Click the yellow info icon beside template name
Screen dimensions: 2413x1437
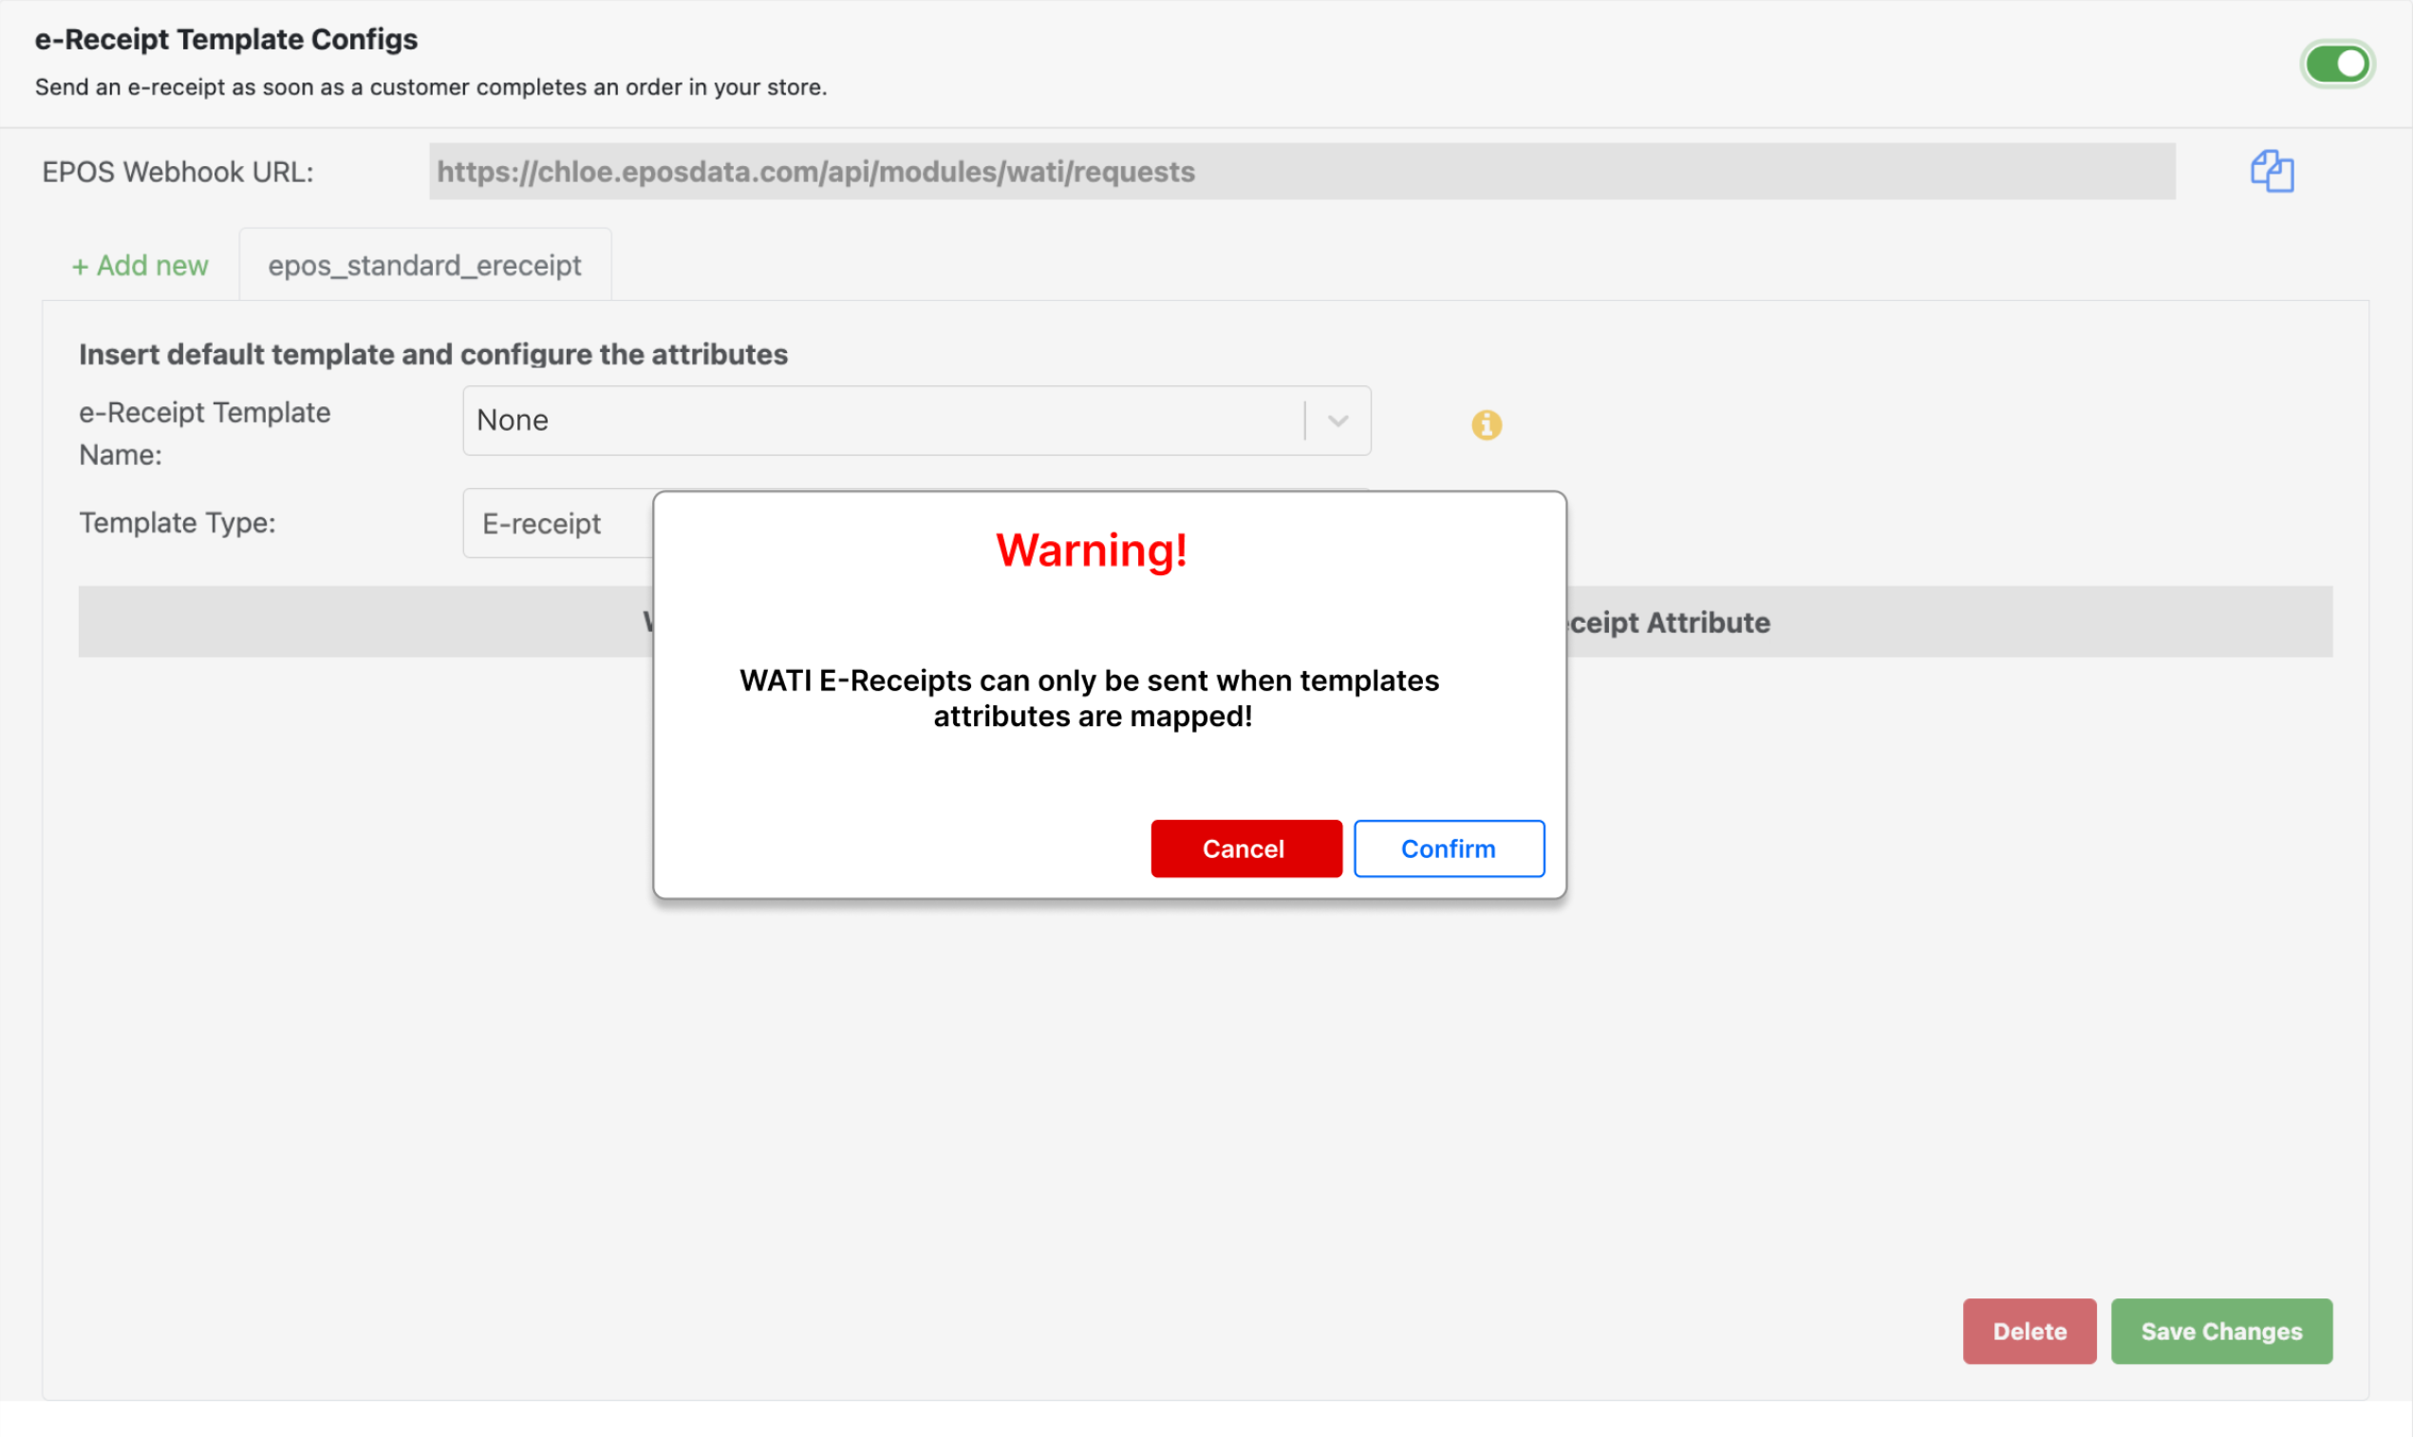(1487, 424)
